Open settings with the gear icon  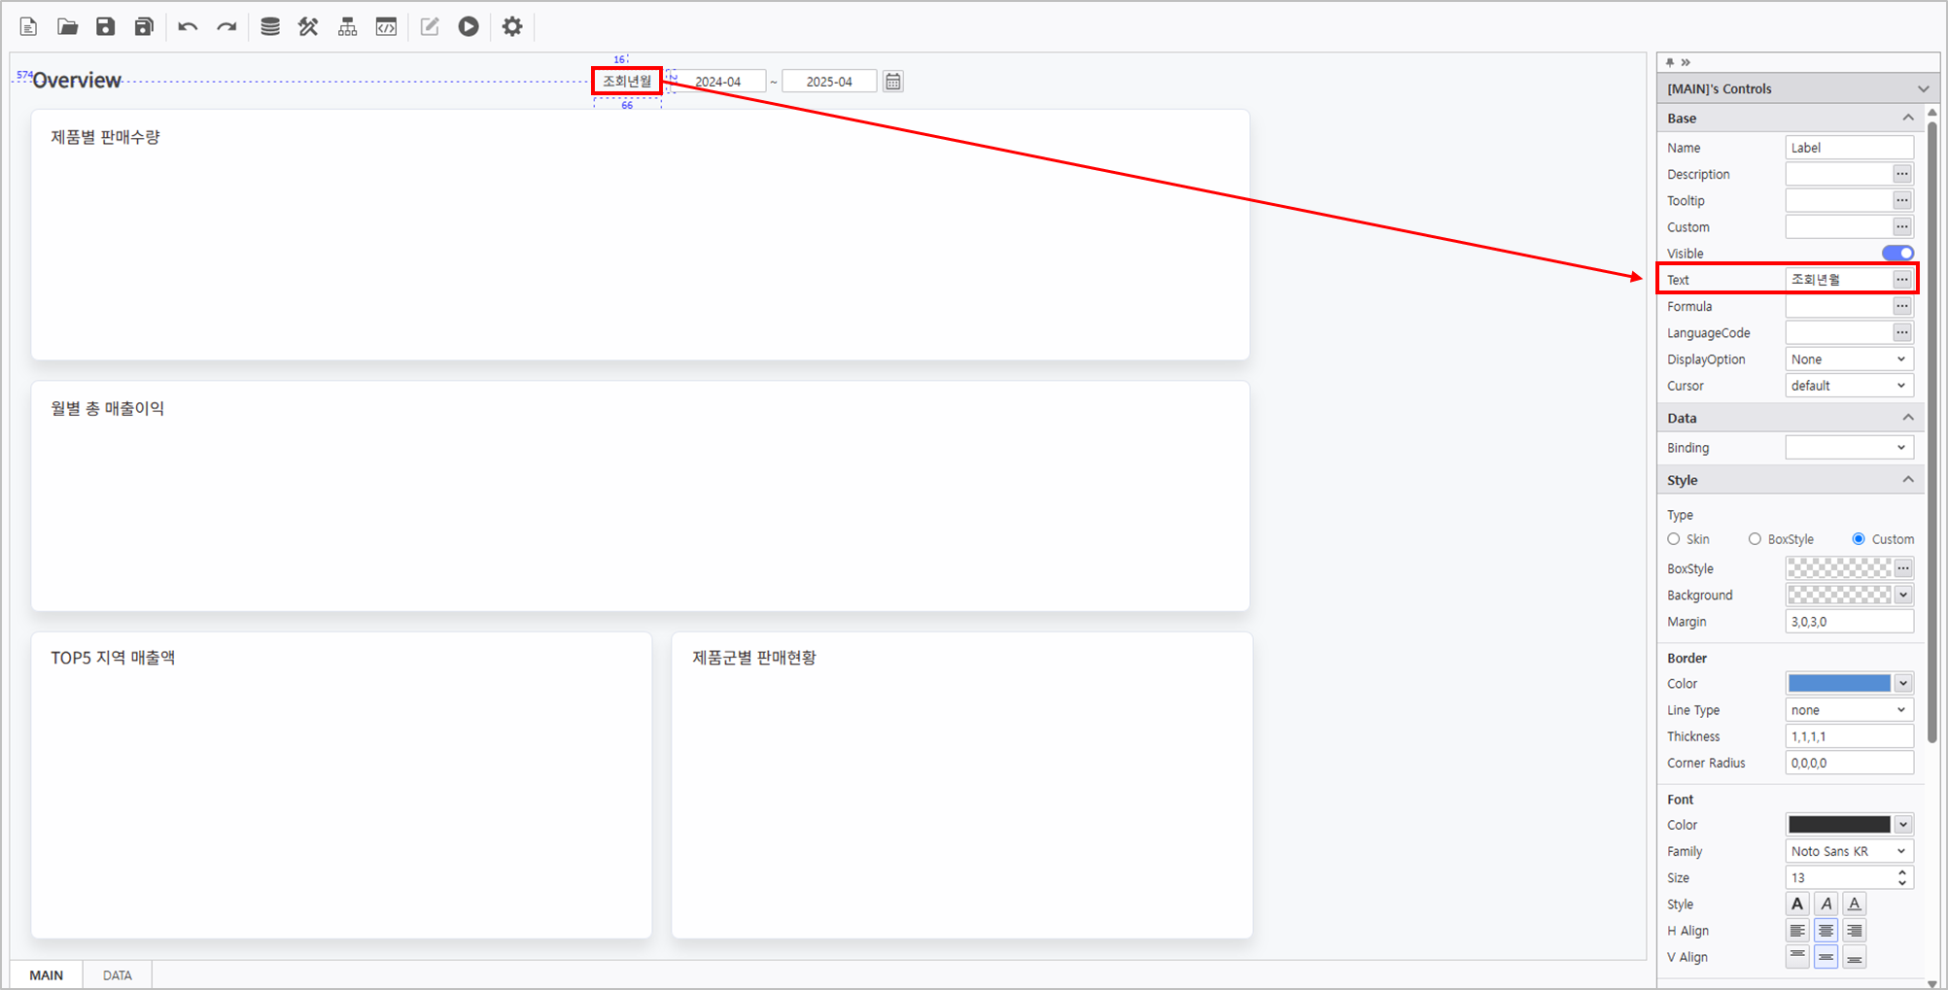(x=512, y=26)
